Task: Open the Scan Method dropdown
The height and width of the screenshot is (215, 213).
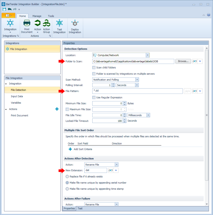Action: coord(137,80)
